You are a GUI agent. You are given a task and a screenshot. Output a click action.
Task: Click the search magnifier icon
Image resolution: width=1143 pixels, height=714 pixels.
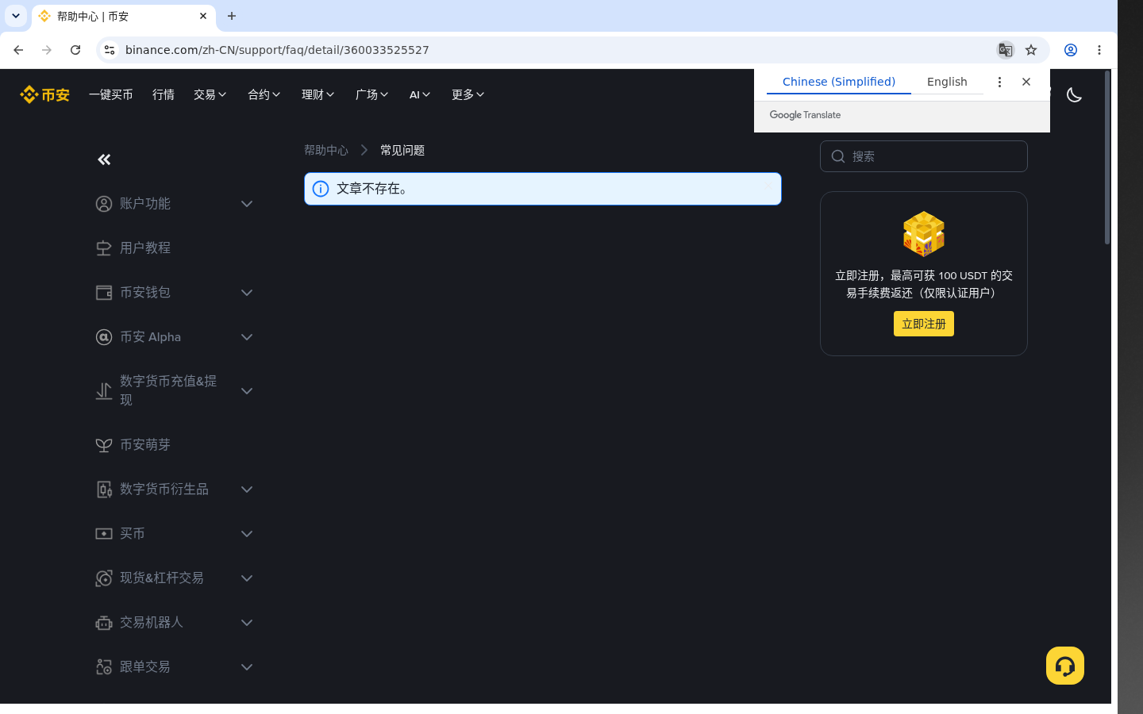(838, 156)
